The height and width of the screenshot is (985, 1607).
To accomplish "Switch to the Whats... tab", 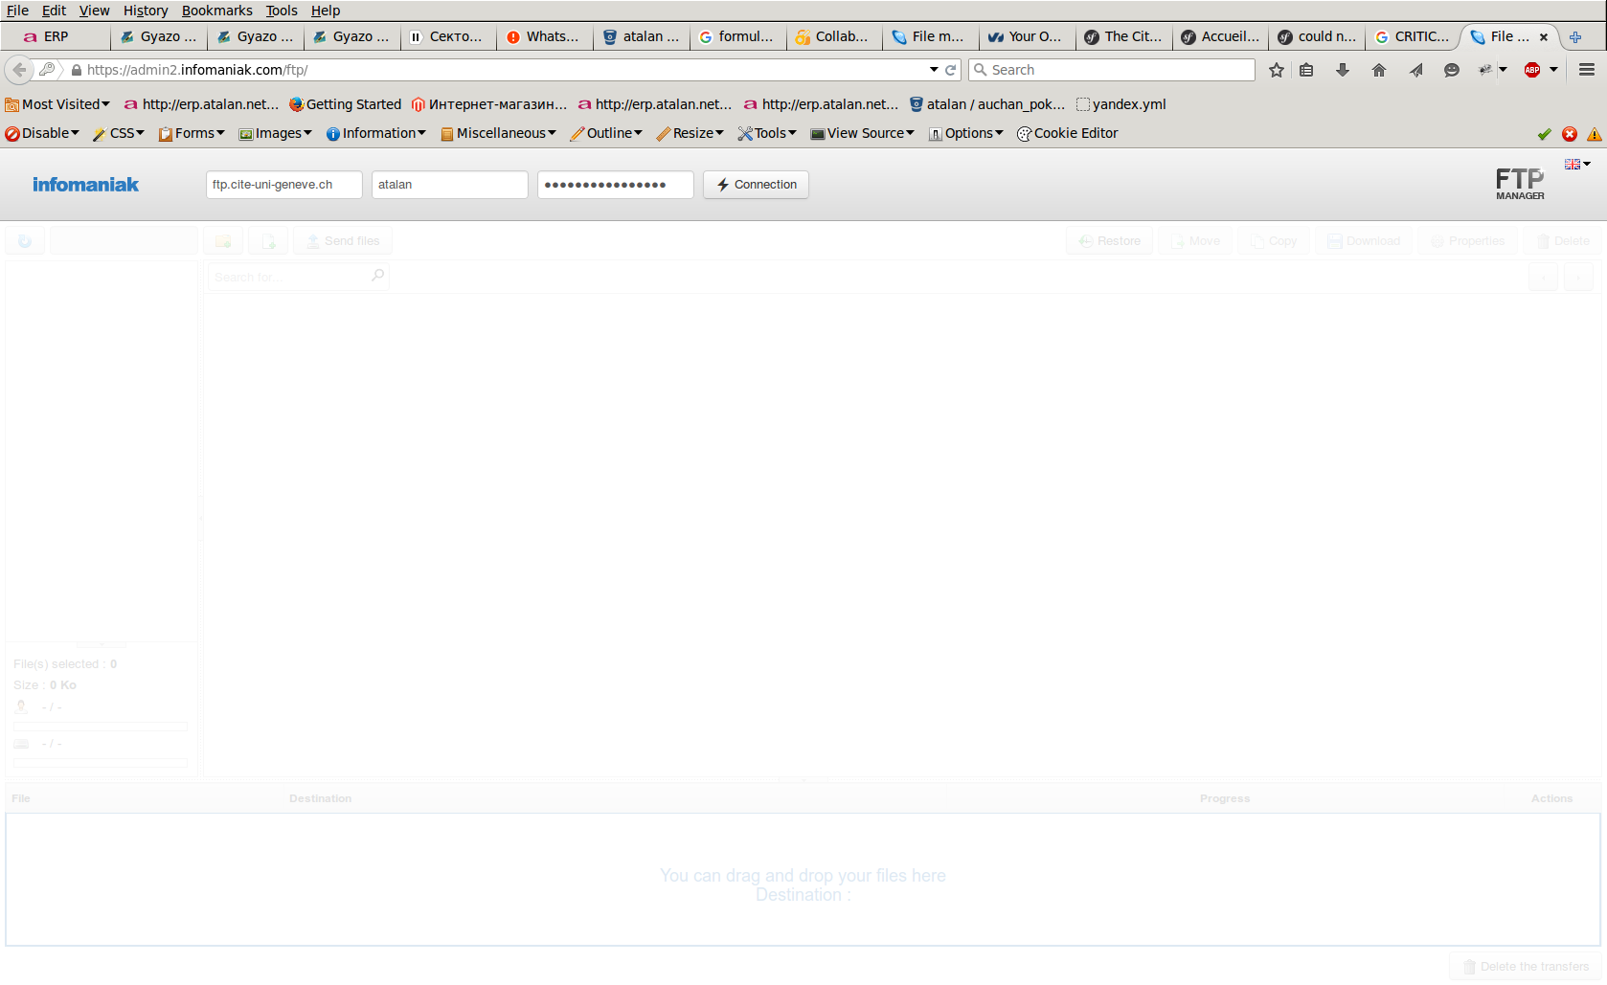I will (544, 36).
